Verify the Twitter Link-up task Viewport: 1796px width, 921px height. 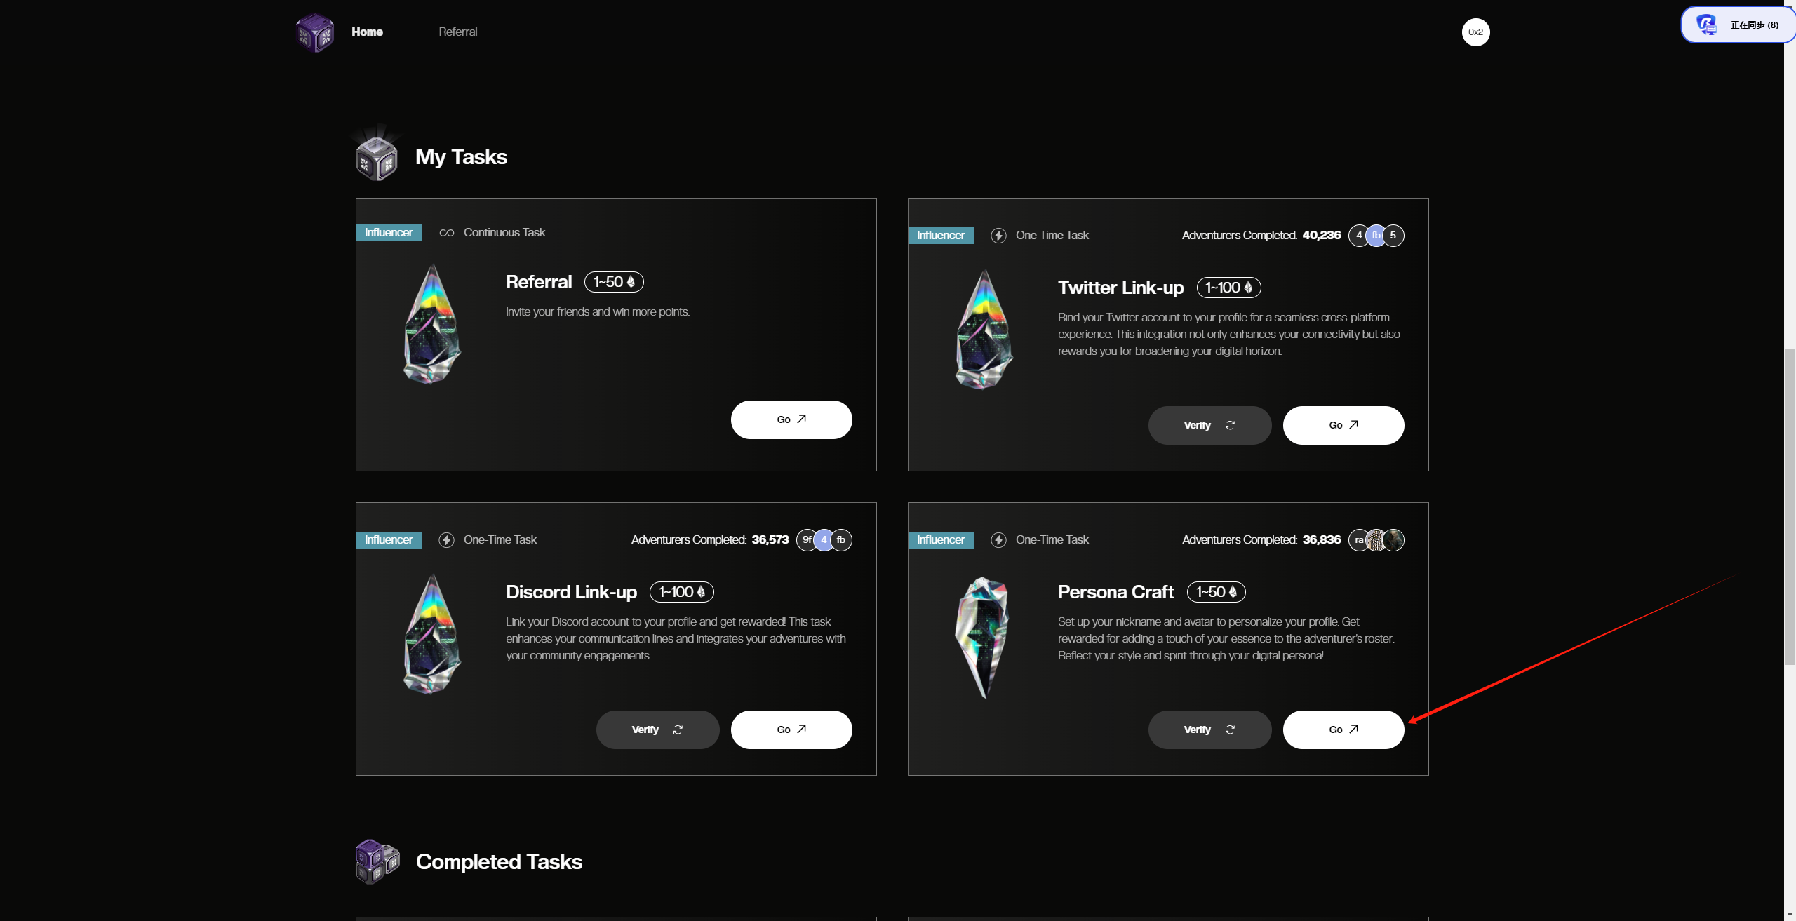click(x=1209, y=425)
